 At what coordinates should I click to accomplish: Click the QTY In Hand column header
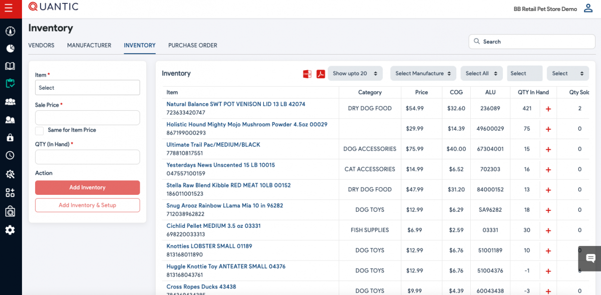tap(533, 92)
